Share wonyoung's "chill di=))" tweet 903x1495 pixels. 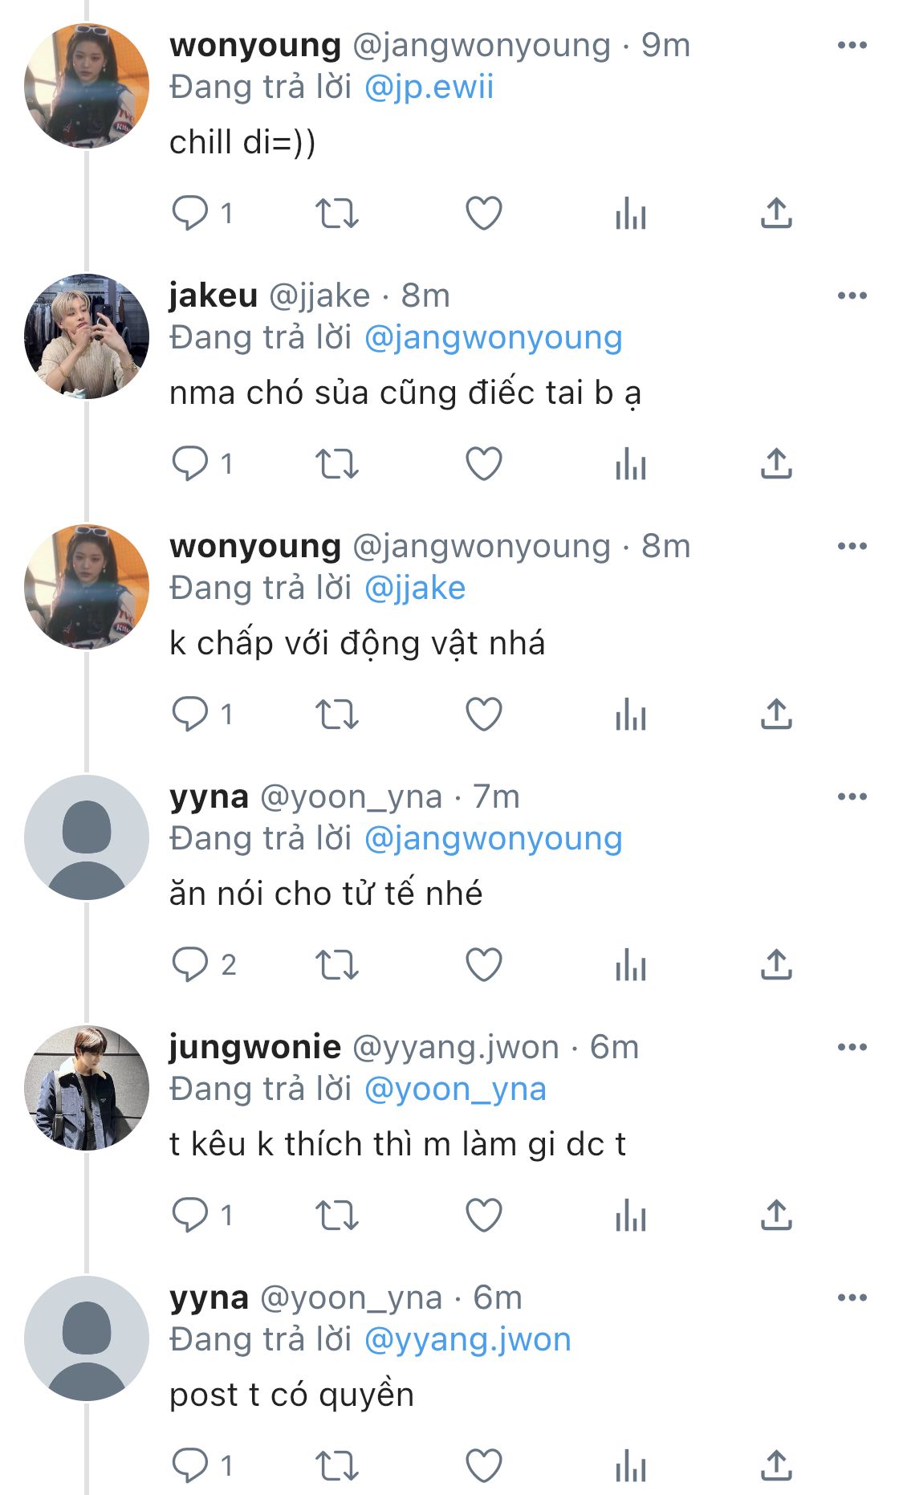point(776,214)
